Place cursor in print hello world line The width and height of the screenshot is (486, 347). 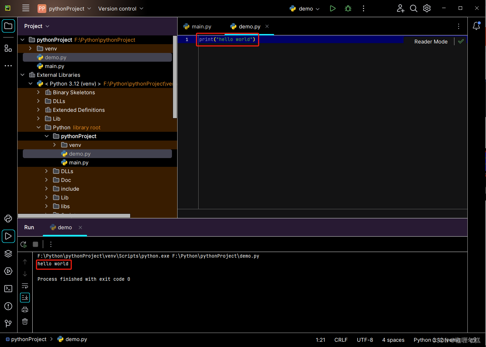pyautogui.click(x=227, y=39)
